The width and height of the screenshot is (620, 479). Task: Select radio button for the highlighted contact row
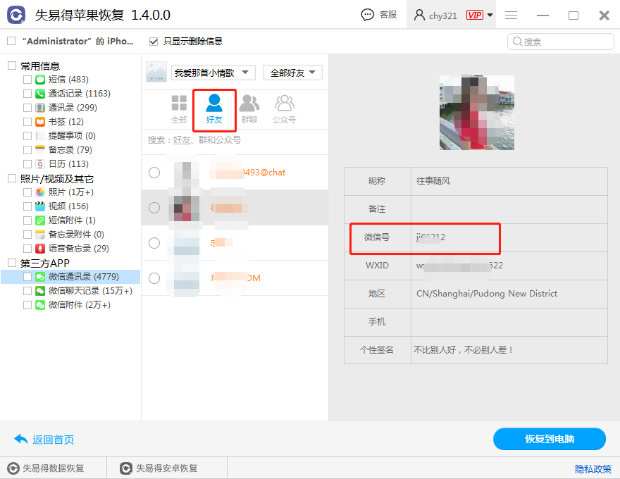pyautogui.click(x=154, y=208)
